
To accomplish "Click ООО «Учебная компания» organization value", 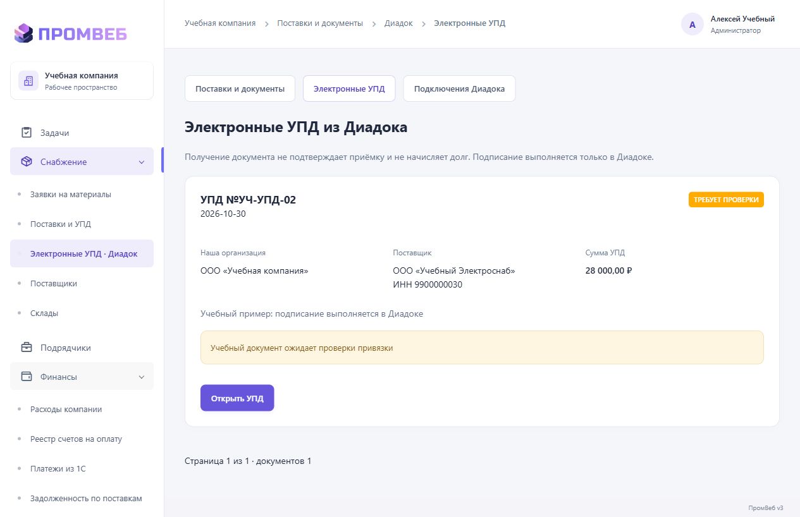I will pyautogui.click(x=254, y=271).
